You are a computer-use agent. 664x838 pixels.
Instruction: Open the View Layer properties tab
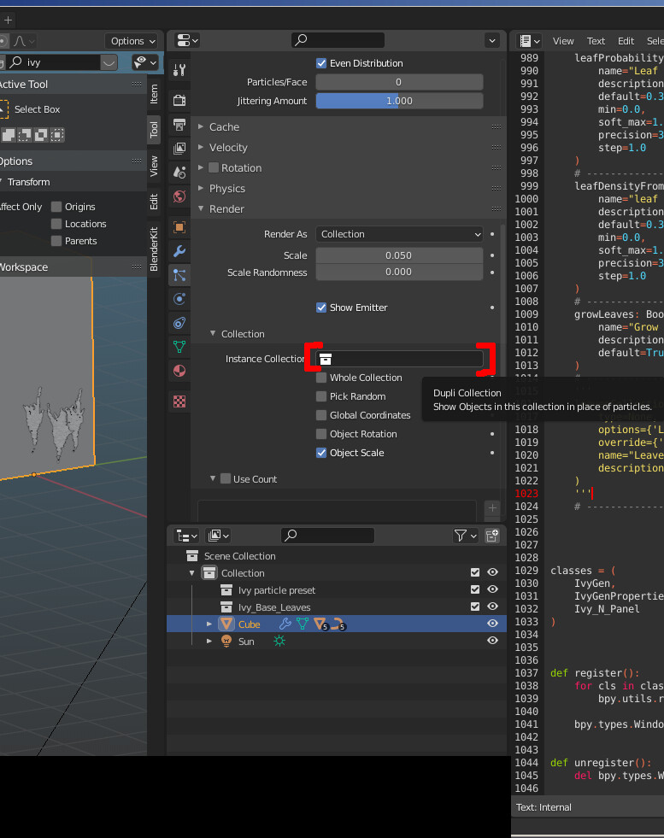(179, 148)
